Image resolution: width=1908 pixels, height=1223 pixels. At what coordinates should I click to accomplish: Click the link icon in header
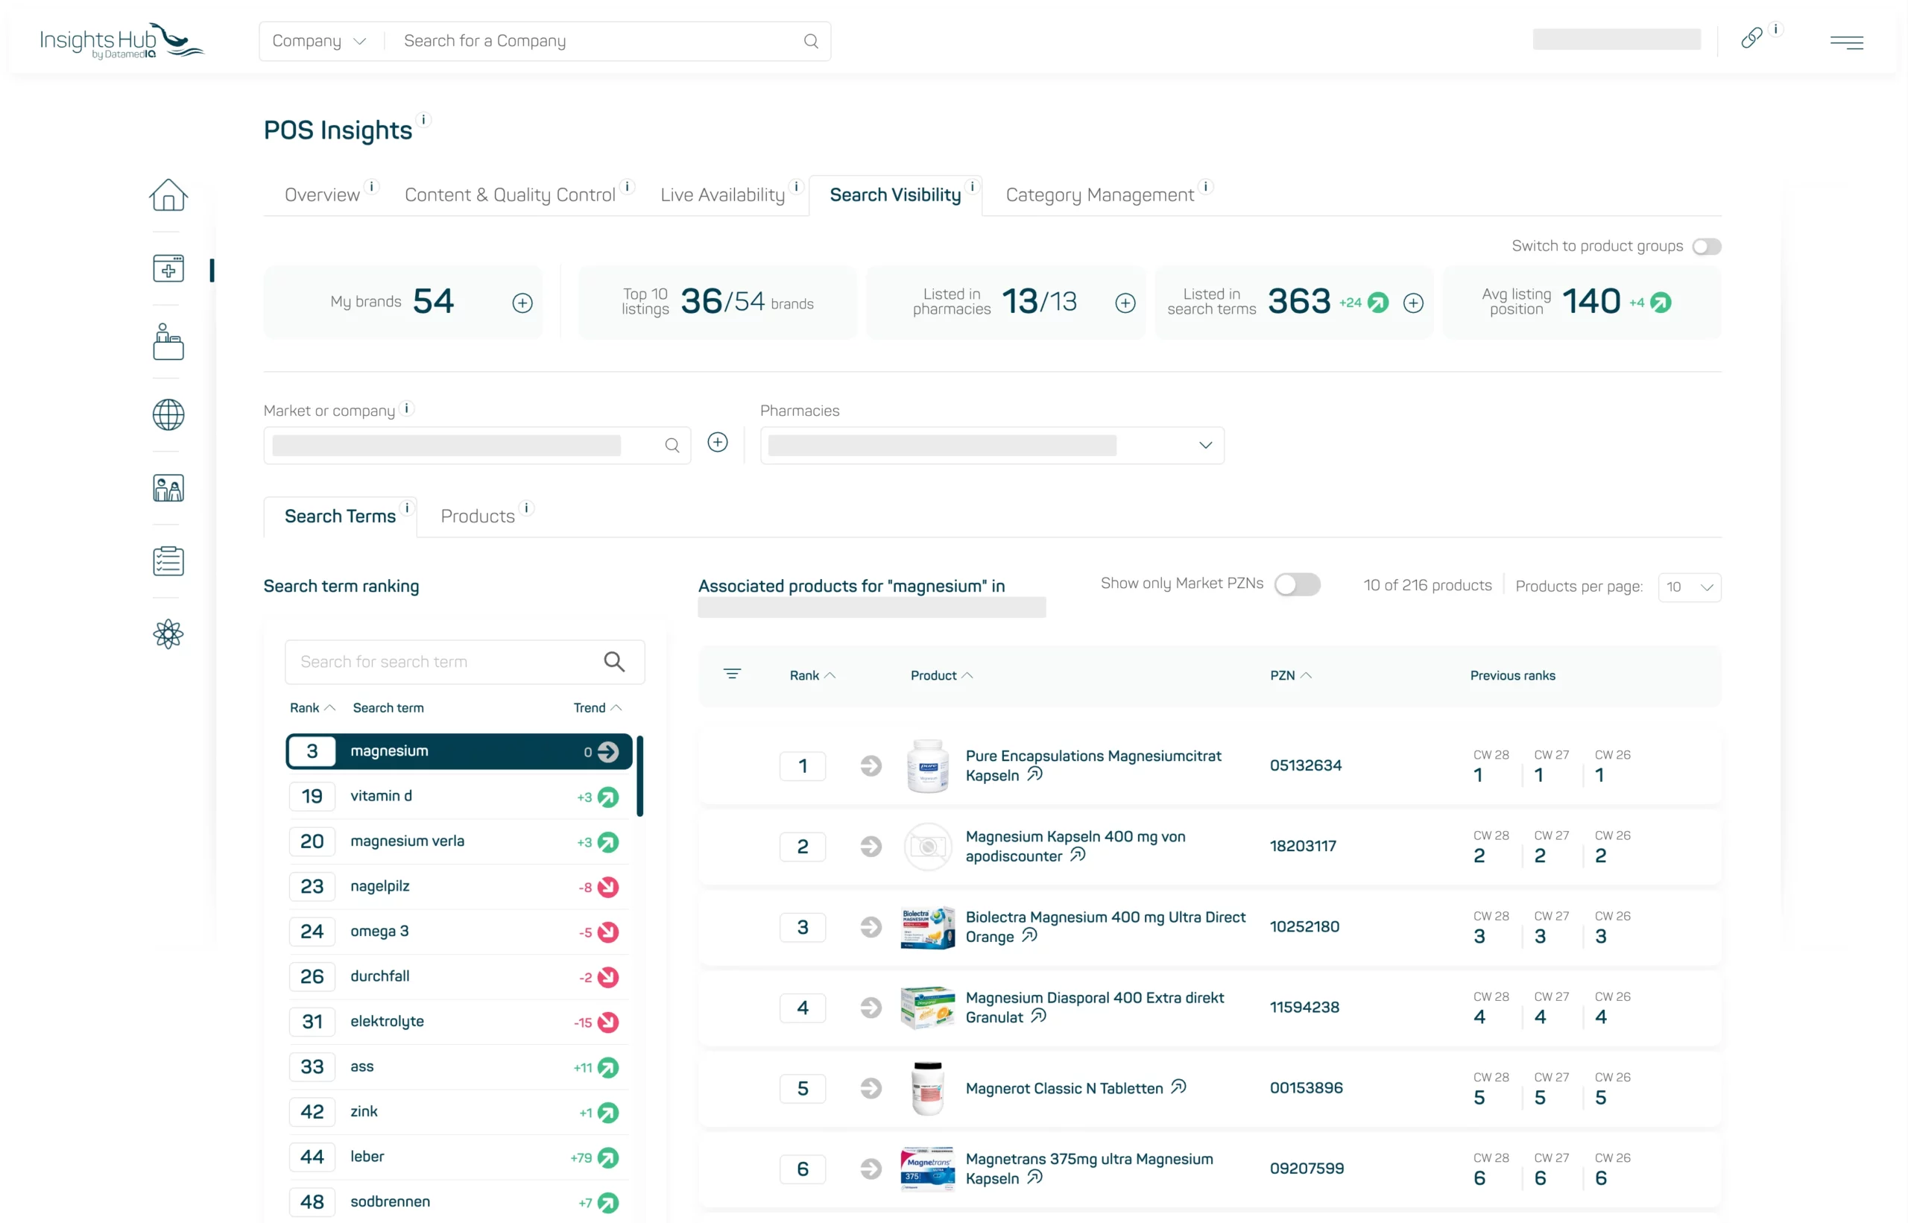[1751, 38]
